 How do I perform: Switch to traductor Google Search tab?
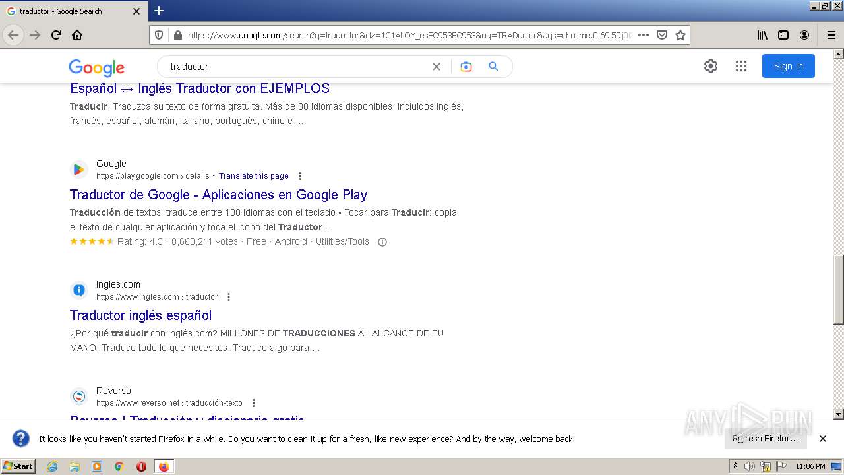73,11
